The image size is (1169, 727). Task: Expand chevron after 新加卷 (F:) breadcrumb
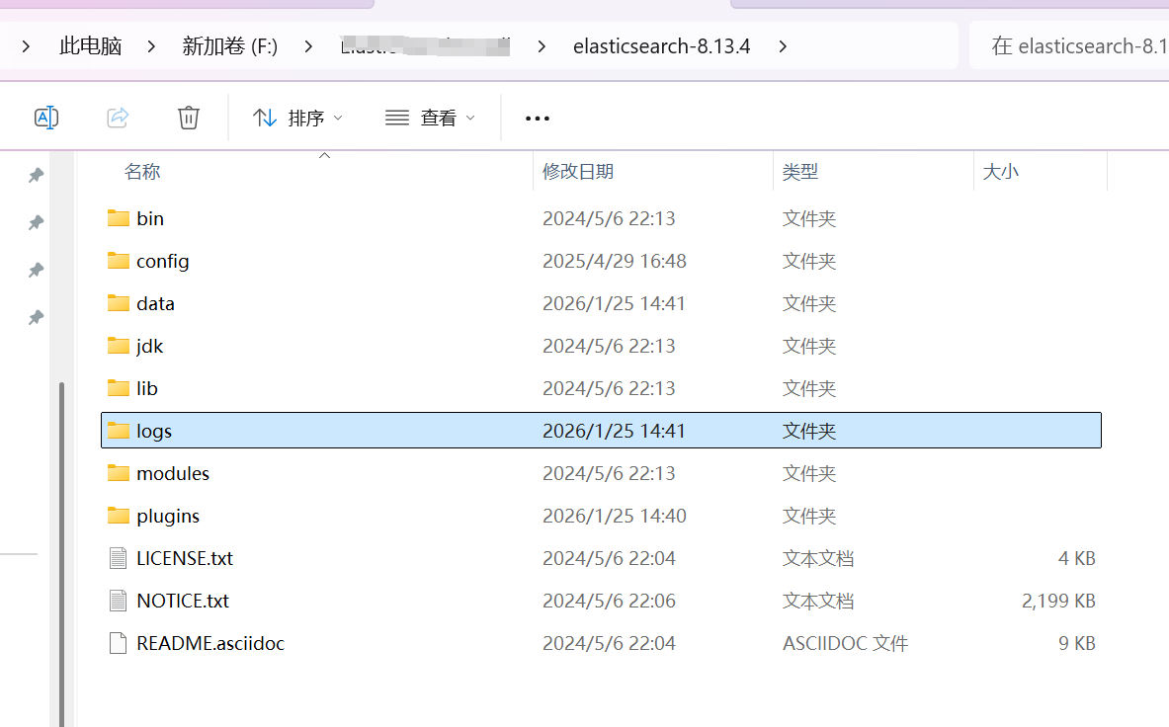[308, 46]
